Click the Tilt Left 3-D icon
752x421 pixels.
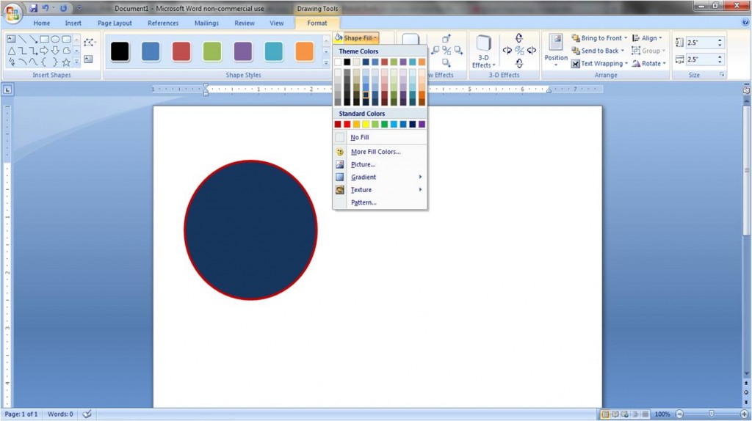pyautogui.click(x=507, y=51)
